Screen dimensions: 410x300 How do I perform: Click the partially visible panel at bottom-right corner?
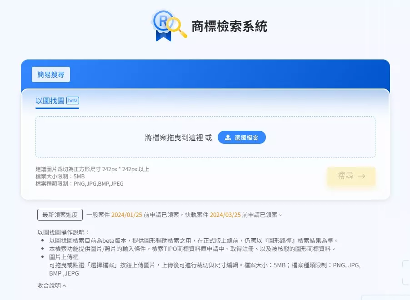click(385, 297)
